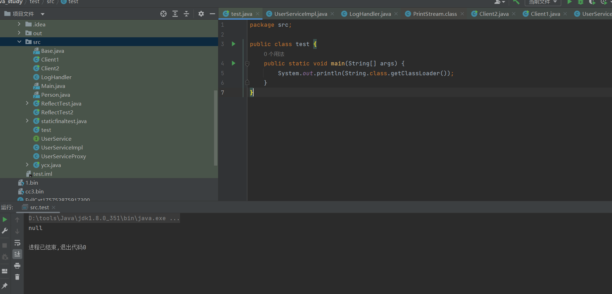The width and height of the screenshot is (612, 294).
Task: Expand the out folder
Action: [x=19, y=33]
